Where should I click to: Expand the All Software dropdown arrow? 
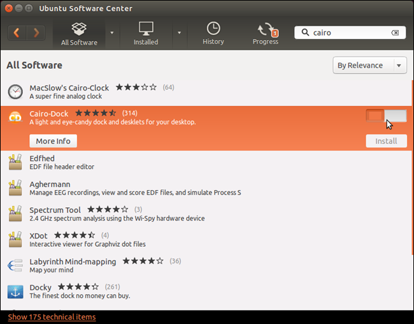(112, 33)
